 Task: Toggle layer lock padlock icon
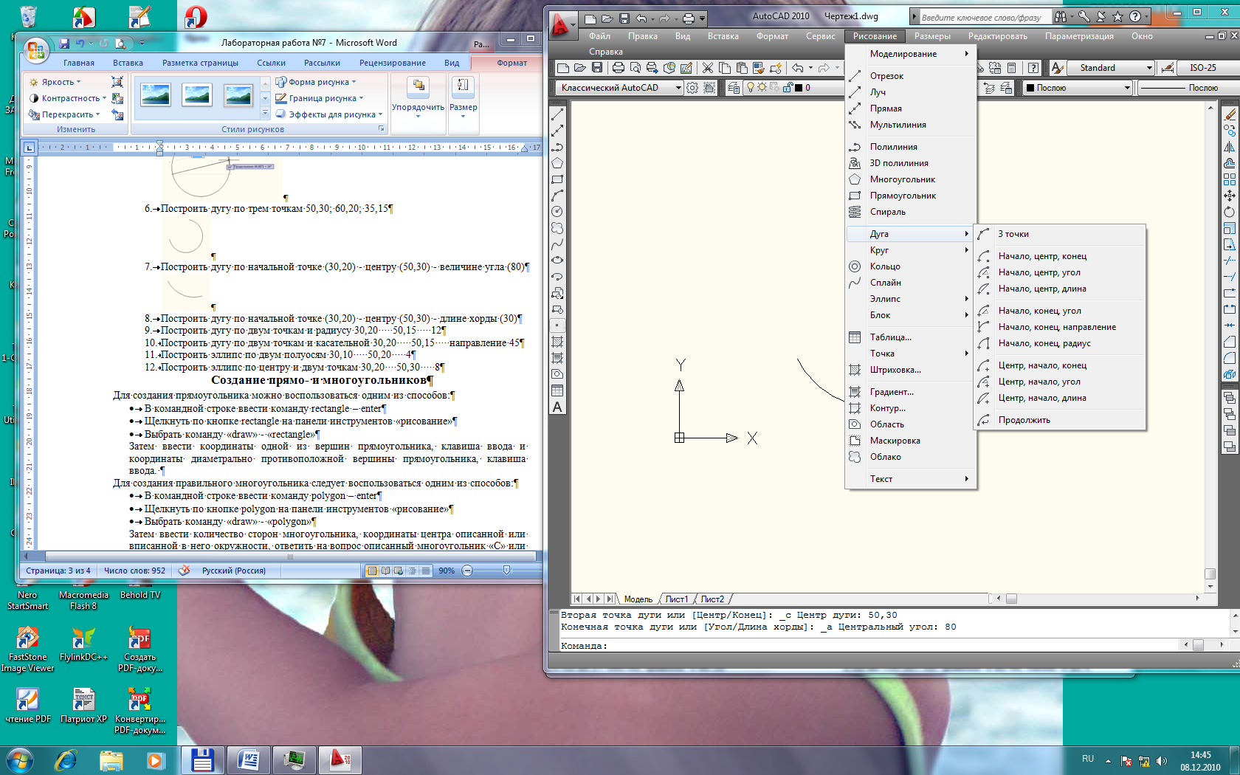tap(788, 88)
